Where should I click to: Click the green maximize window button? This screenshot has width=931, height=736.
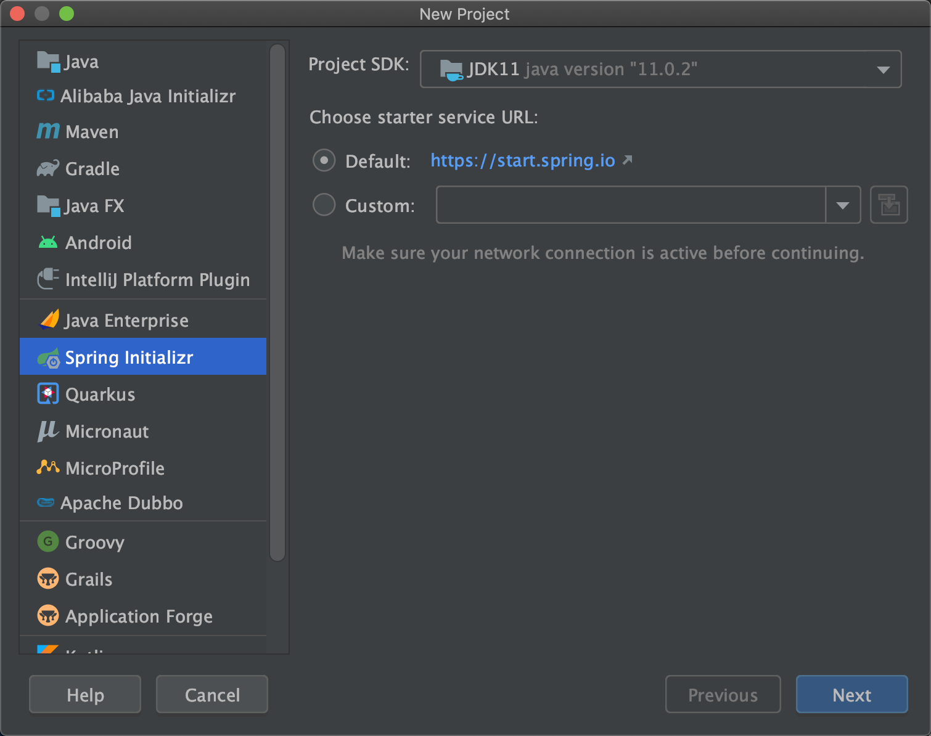click(67, 13)
